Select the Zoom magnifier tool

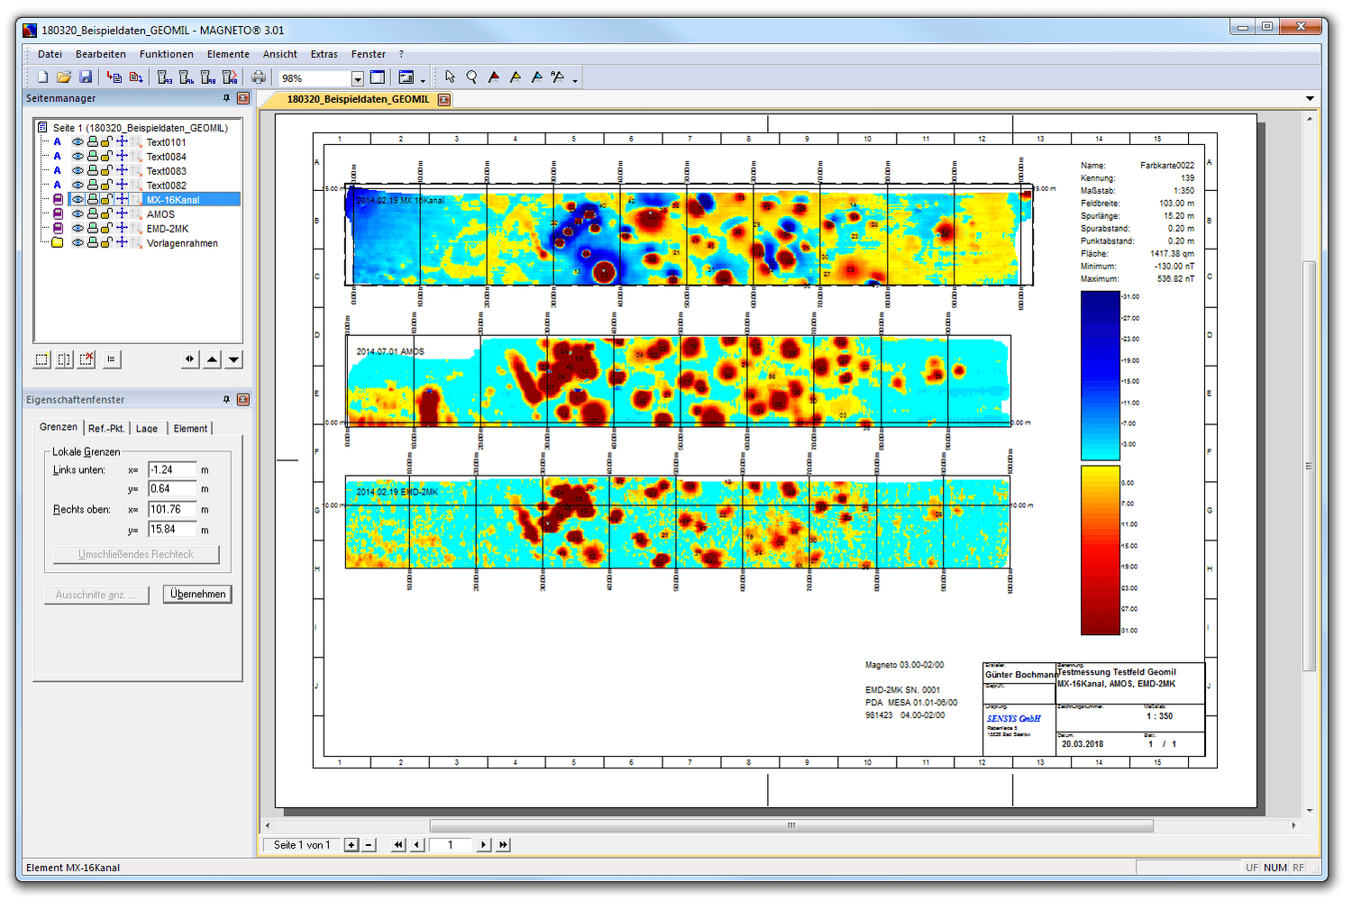pos(471,77)
